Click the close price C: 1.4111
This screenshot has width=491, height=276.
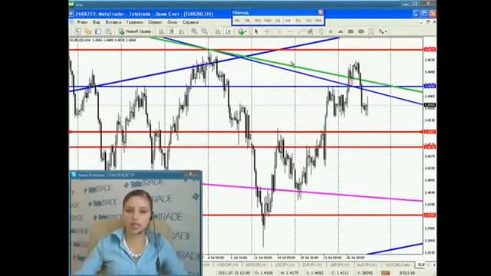(x=341, y=273)
